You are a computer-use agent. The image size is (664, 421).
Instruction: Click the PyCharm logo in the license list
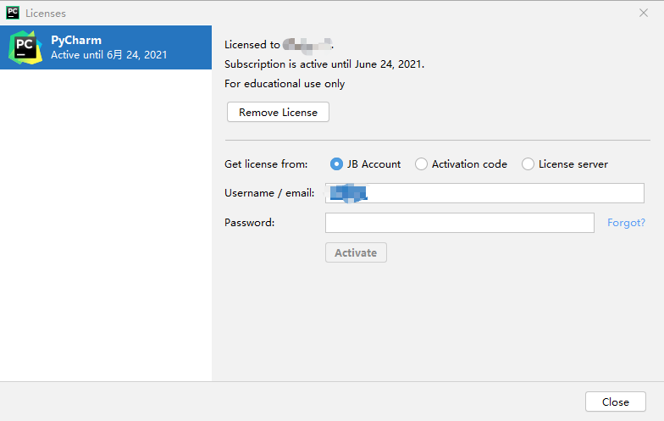pyautogui.click(x=25, y=47)
